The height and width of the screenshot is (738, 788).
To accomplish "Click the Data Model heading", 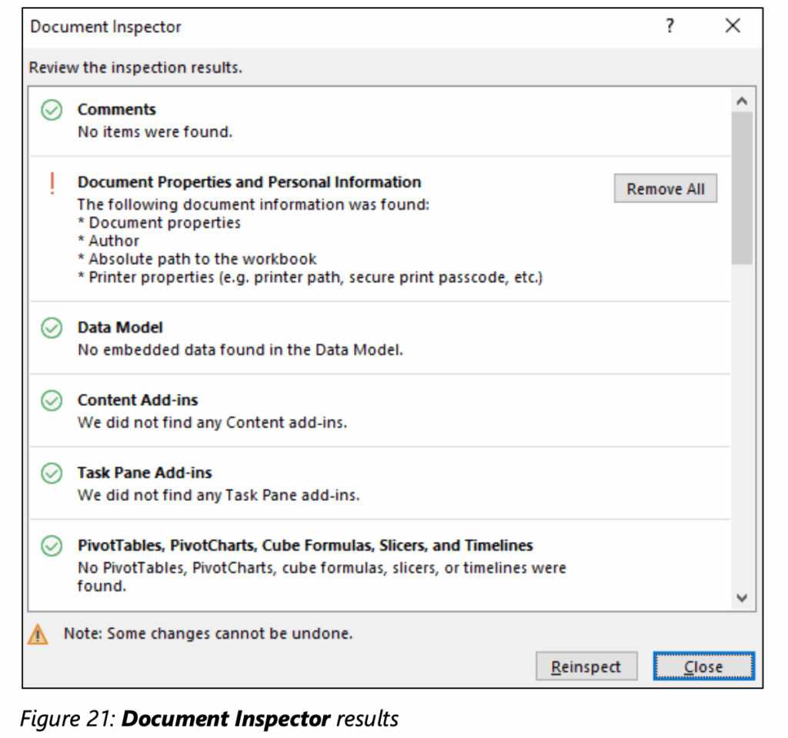I will point(120,328).
